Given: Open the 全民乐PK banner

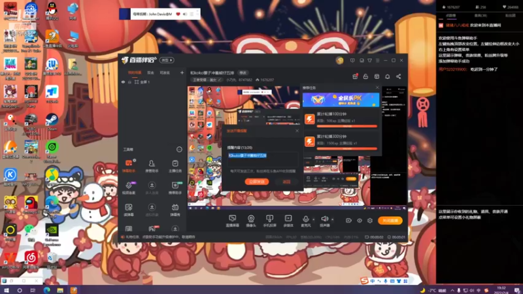Looking at the screenshot, I should point(341,100).
